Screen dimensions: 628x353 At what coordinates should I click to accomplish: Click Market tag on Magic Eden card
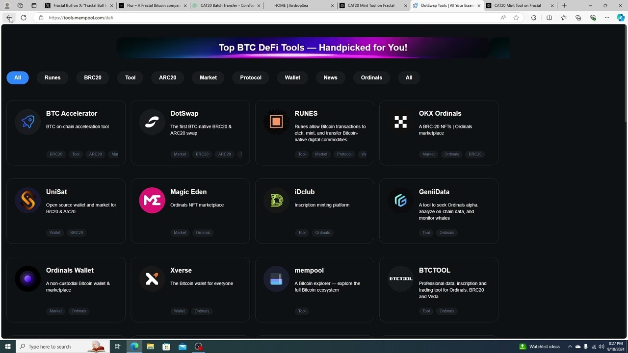coord(180,232)
